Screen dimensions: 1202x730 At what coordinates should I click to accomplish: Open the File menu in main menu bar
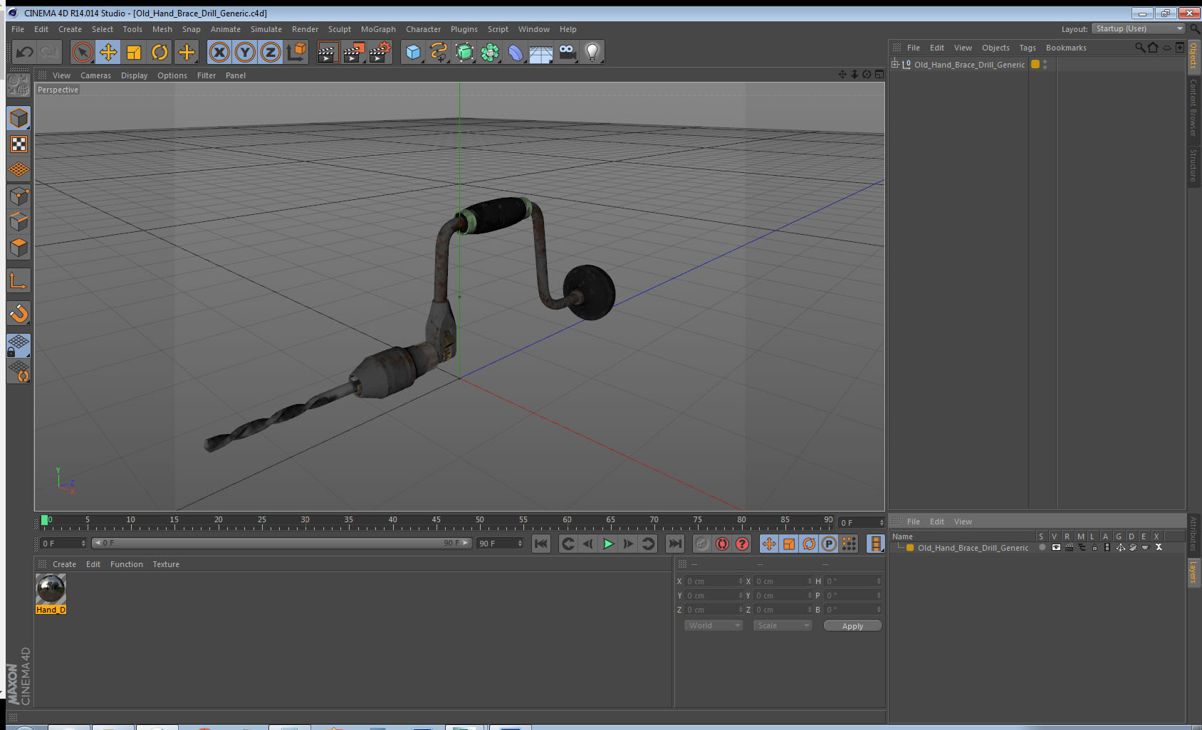(18, 29)
